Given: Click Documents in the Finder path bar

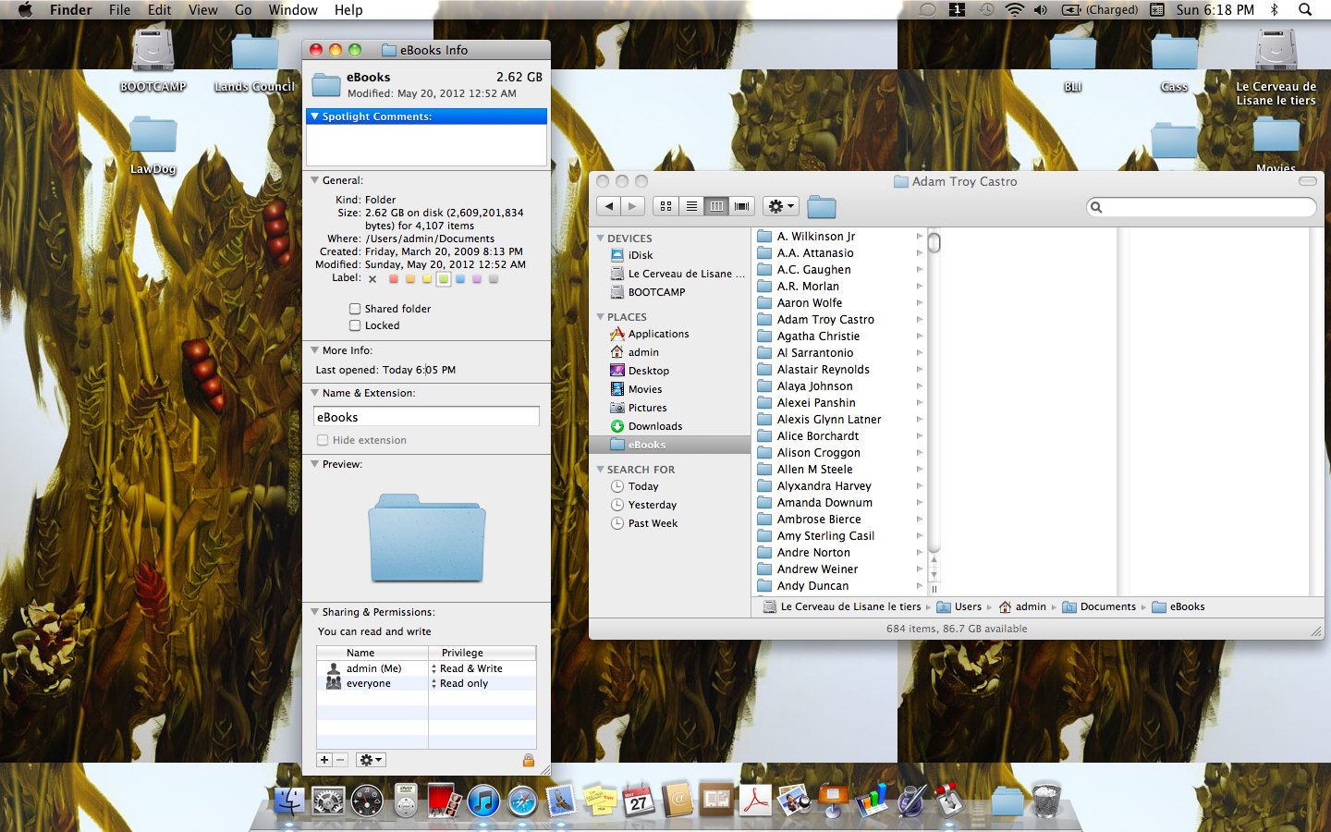Looking at the screenshot, I should [x=1099, y=607].
